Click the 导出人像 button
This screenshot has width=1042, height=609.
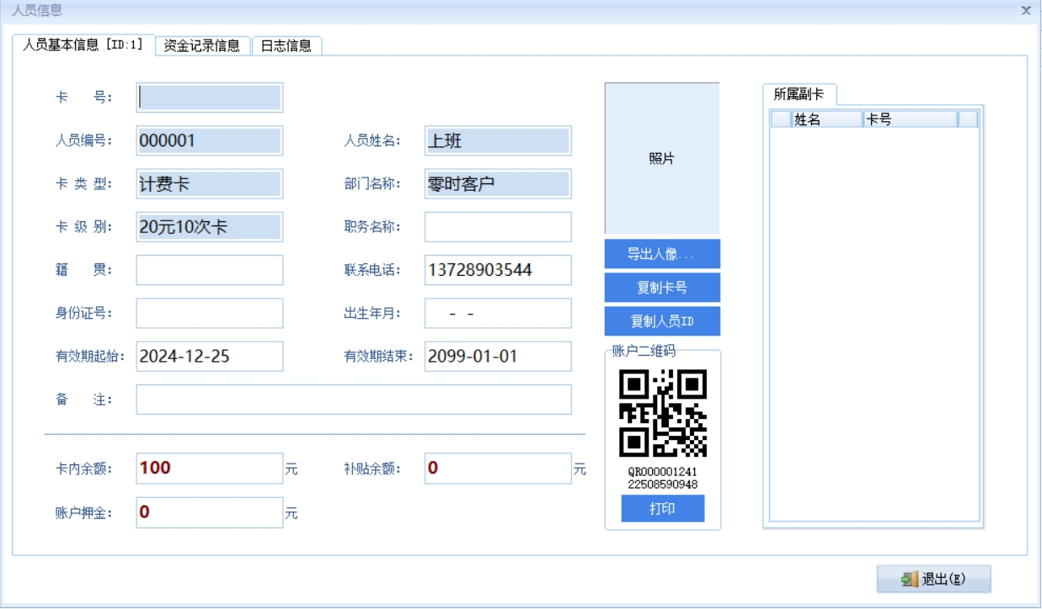click(662, 254)
